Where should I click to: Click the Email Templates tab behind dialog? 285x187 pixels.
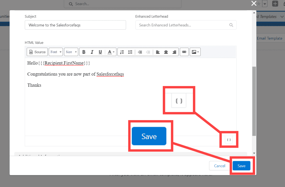click(267, 17)
